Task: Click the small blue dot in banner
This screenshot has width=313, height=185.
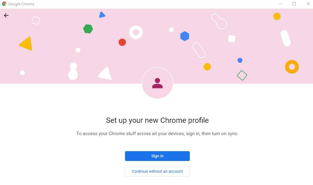Action: coord(240,60)
